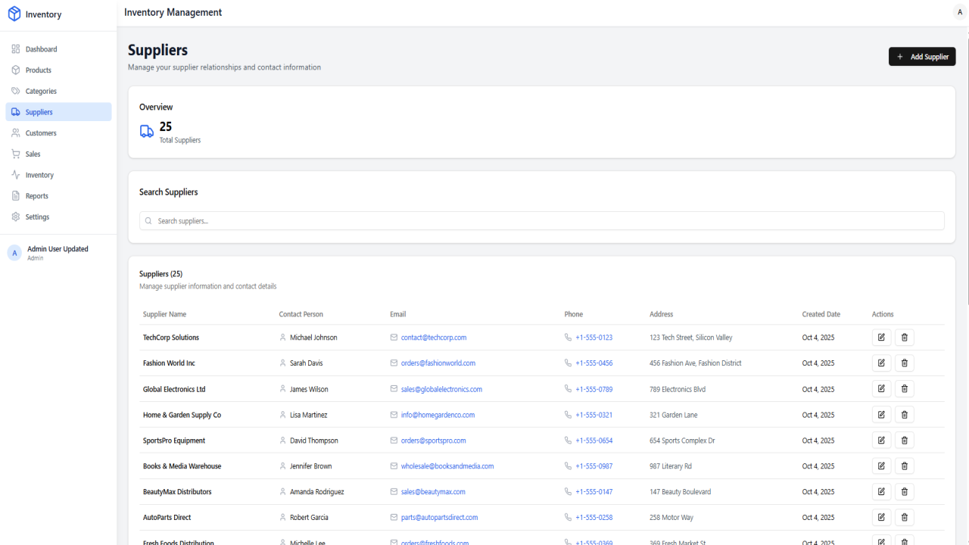Delete SportsPro Equipment supplier
The width and height of the screenshot is (969, 545).
click(x=905, y=441)
